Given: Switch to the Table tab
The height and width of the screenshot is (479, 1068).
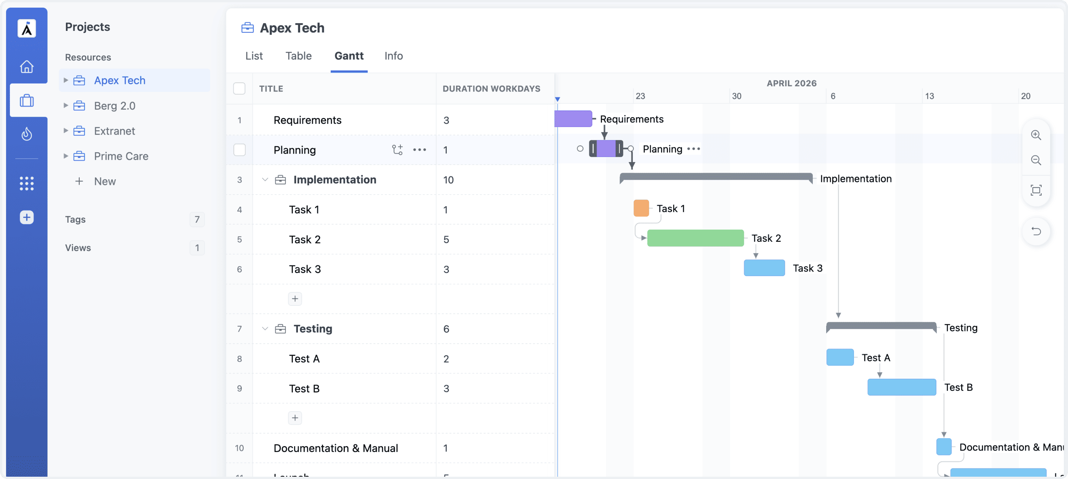Looking at the screenshot, I should (x=299, y=56).
